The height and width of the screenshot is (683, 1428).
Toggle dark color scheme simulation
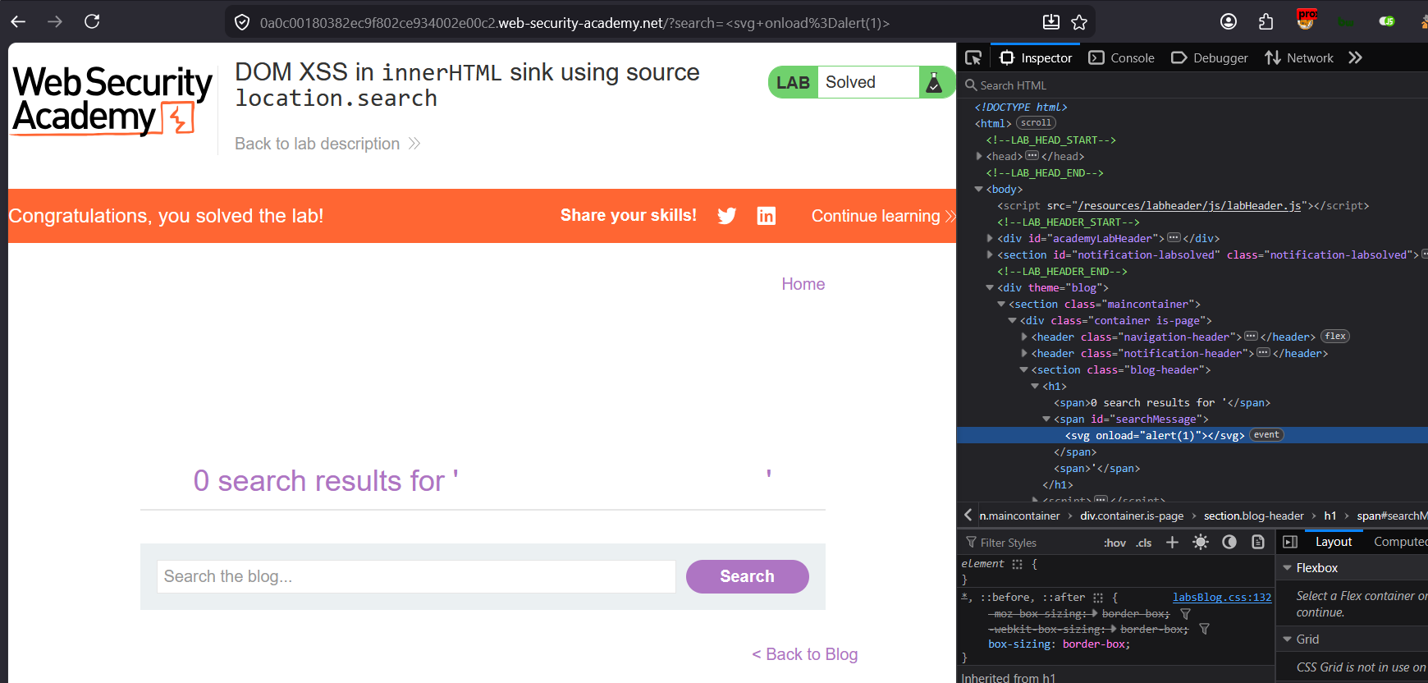[x=1229, y=542]
